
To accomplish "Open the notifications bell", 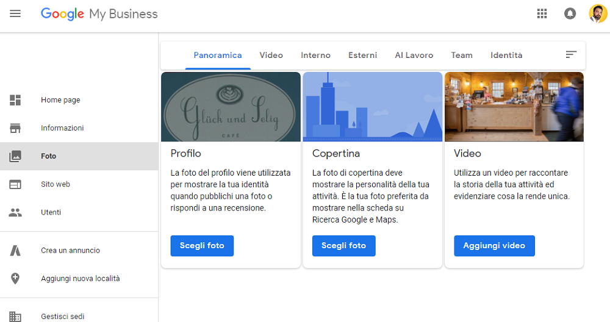I will click(x=570, y=14).
